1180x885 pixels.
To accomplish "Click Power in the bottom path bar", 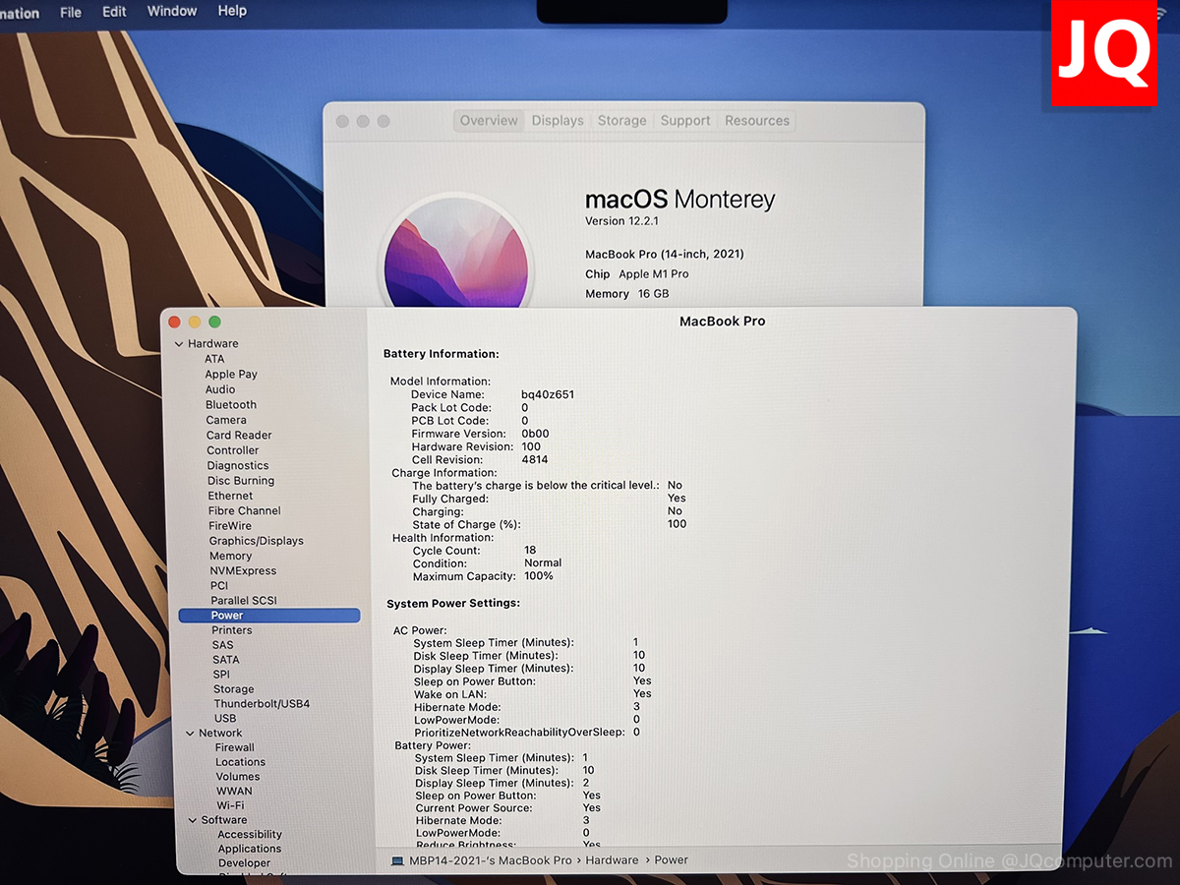I will pyautogui.click(x=672, y=860).
